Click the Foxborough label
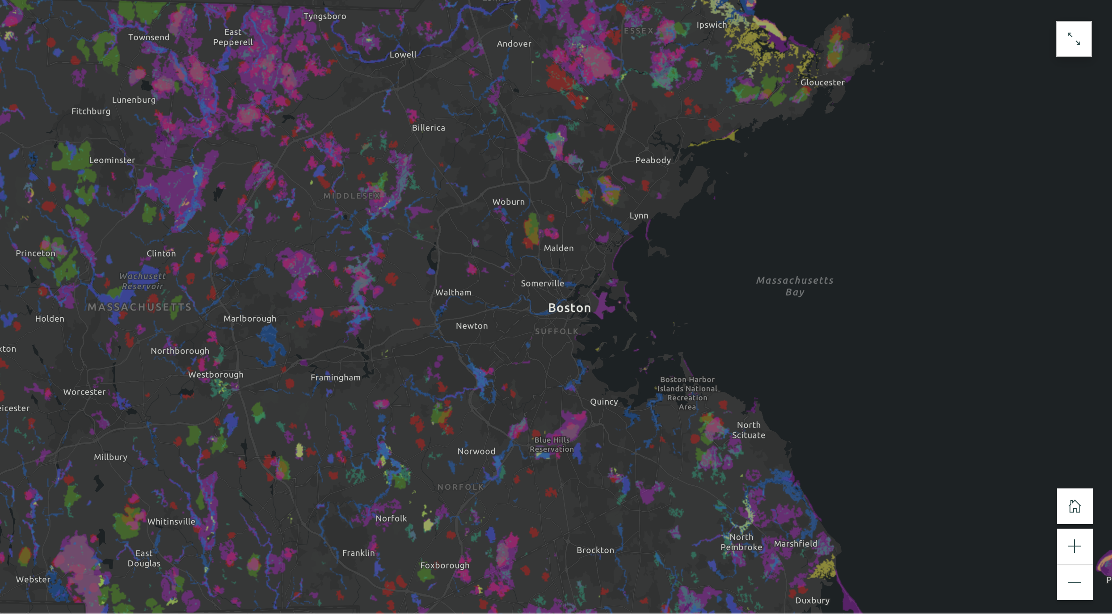This screenshot has width=1112, height=614. point(445,565)
